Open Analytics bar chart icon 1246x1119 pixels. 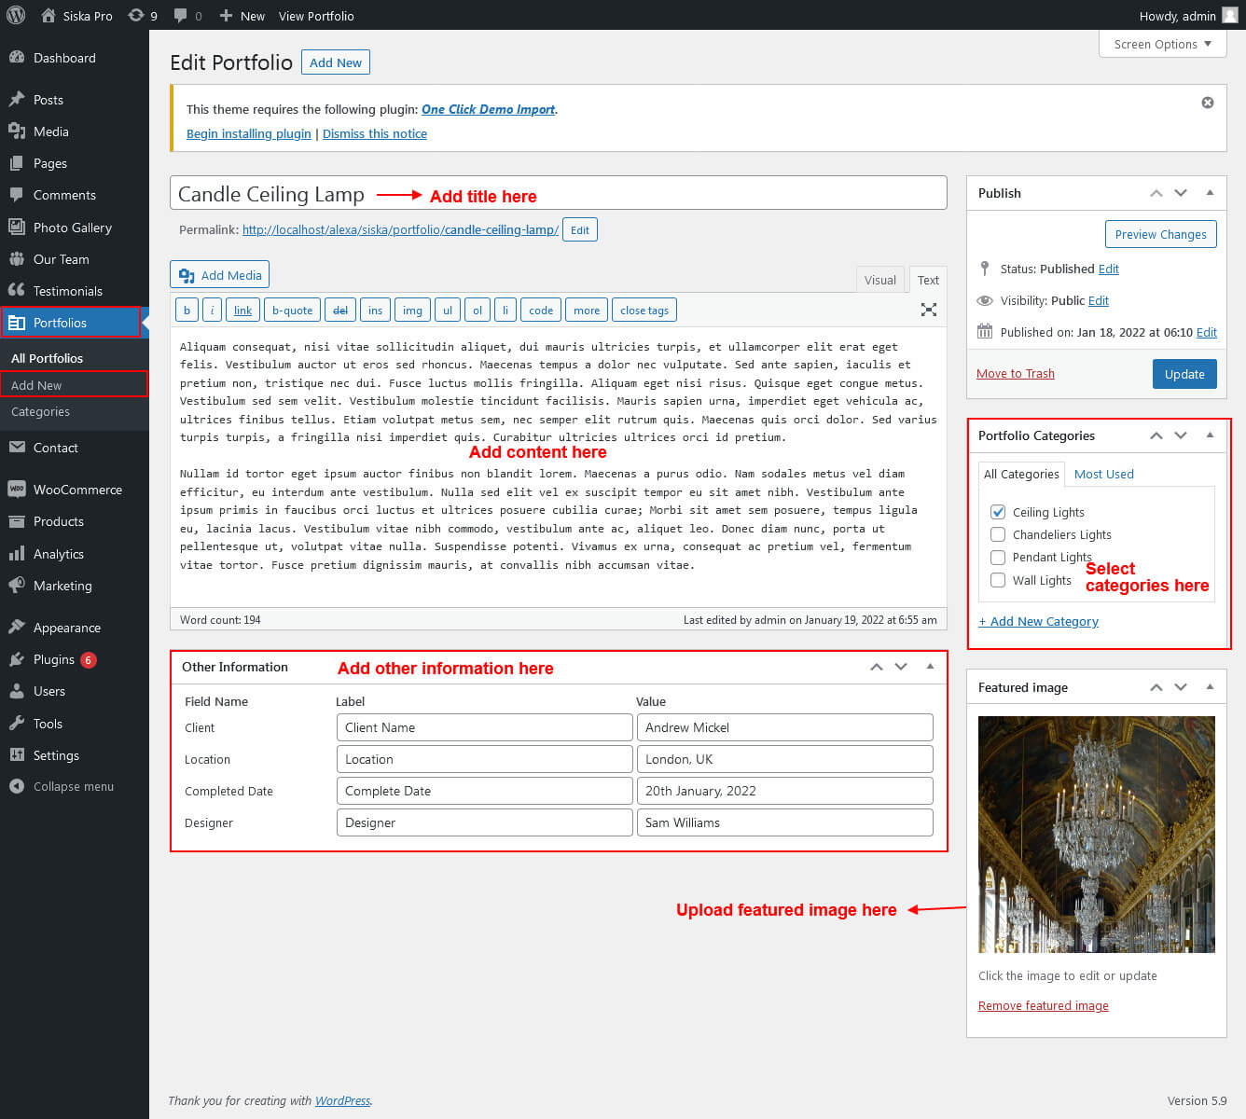click(17, 553)
